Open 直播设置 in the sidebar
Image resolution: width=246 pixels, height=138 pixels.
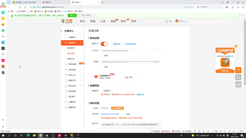pos(71,53)
